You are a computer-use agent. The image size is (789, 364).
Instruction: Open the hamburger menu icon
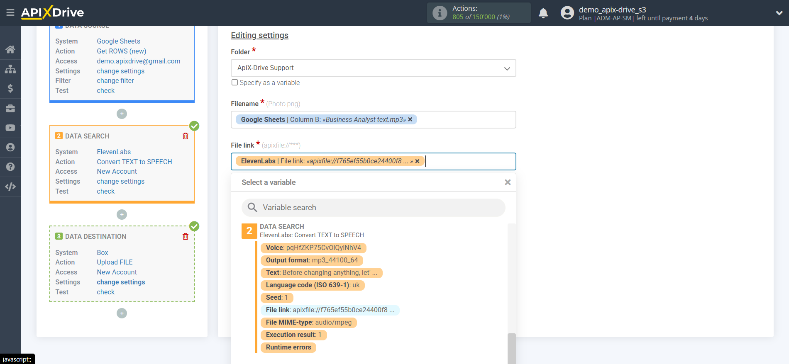tap(10, 13)
